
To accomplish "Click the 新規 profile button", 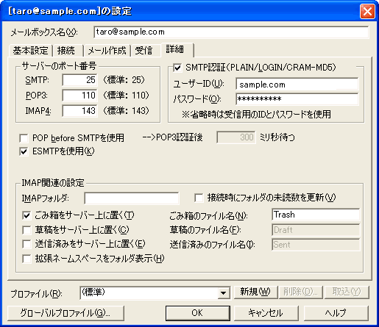I will pos(255,292).
